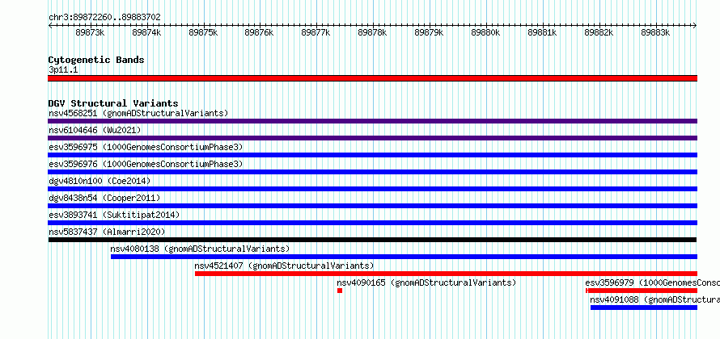Click the purple nsv6104646 variant bar
Image resolution: width=720 pixels, height=339 pixels.
pos(372,138)
